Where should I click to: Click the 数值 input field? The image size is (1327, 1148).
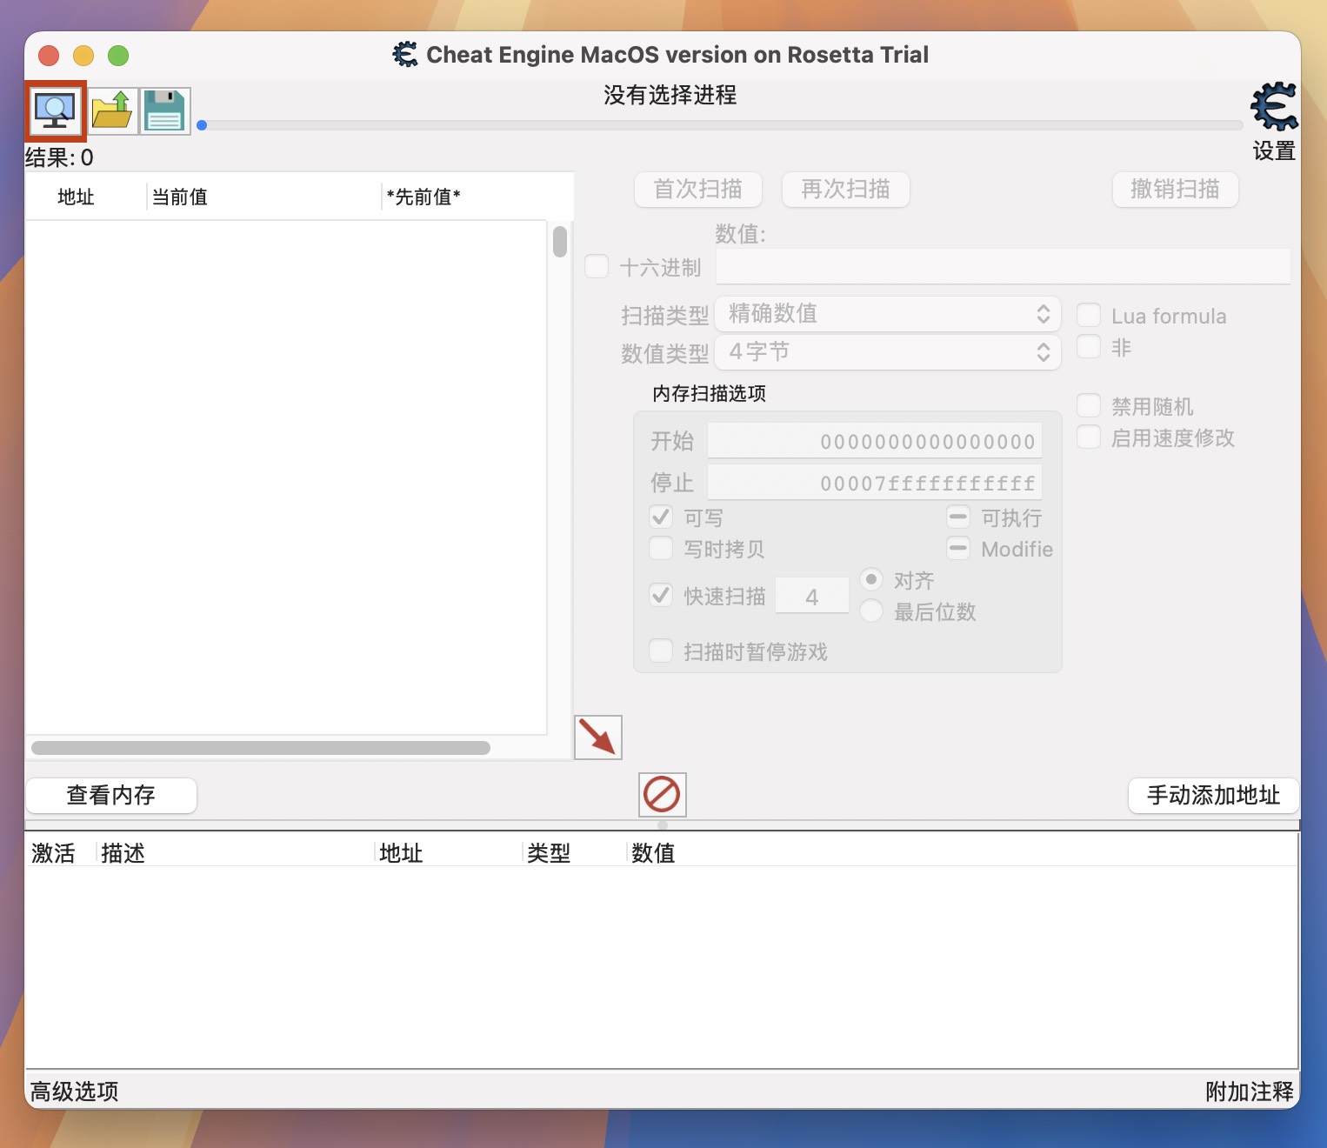(1003, 266)
